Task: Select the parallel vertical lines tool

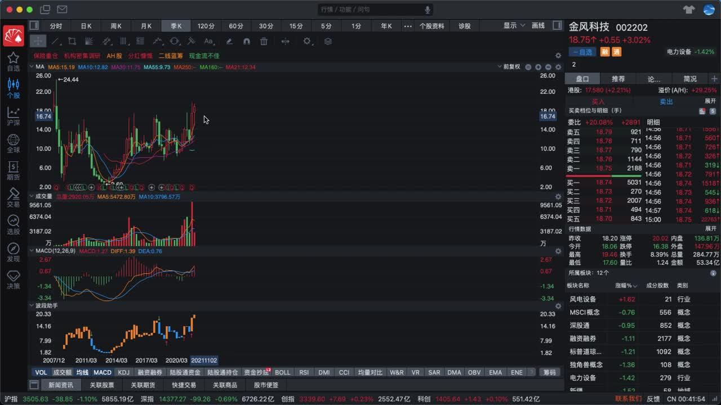Action: point(124,41)
